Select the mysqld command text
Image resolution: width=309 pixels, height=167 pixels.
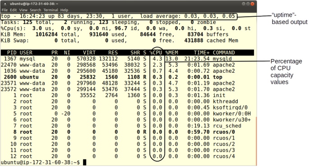pyautogui.click(x=222, y=59)
